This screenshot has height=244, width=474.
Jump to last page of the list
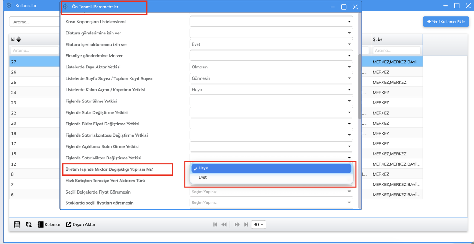[x=246, y=224]
